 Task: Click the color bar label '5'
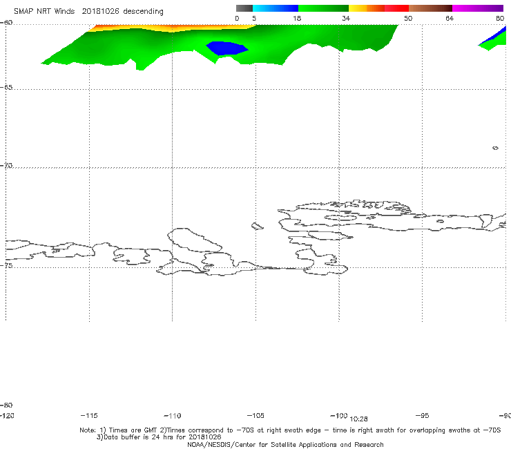pyautogui.click(x=254, y=18)
